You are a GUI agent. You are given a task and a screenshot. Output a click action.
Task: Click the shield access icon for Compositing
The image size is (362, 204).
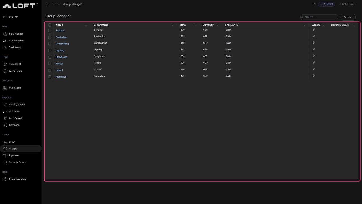[x=314, y=43]
